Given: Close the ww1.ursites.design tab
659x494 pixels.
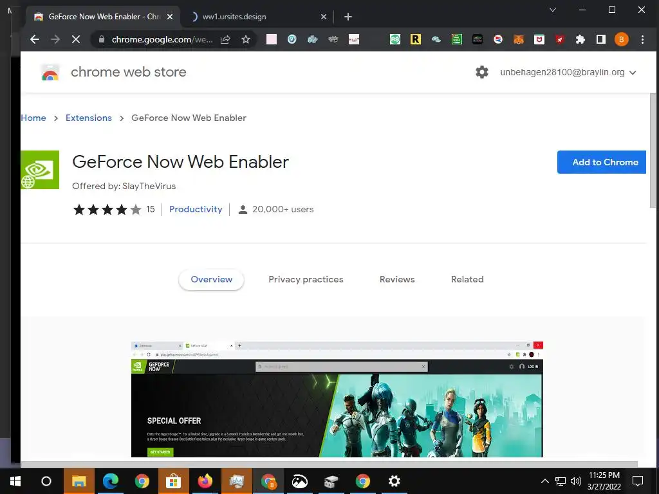Looking at the screenshot, I should pyautogui.click(x=324, y=17).
